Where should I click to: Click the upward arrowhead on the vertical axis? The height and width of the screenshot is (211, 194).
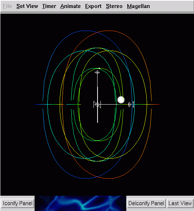tap(97, 72)
